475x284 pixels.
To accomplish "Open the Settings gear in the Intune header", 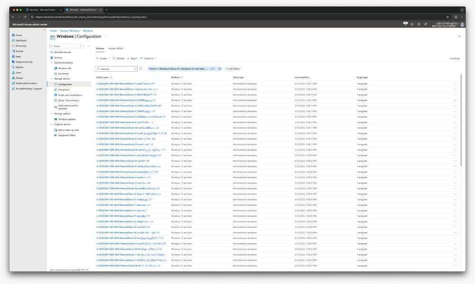I will click(412, 24).
